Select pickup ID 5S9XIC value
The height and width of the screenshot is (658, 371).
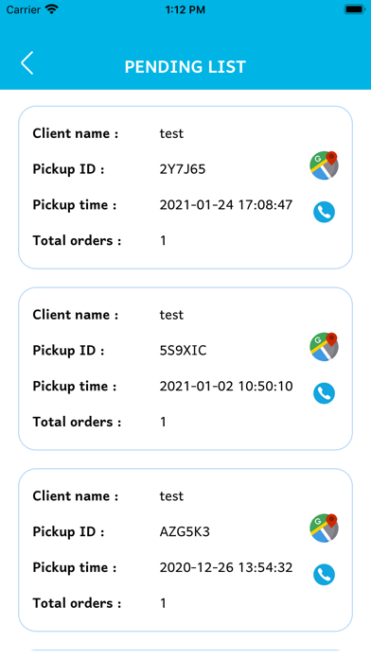point(183,351)
